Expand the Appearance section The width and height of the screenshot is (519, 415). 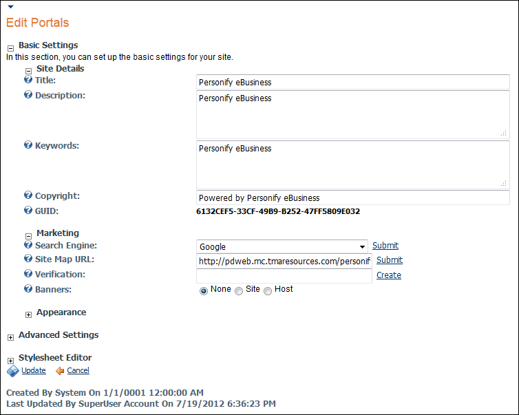pyautogui.click(x=29, y=315)
